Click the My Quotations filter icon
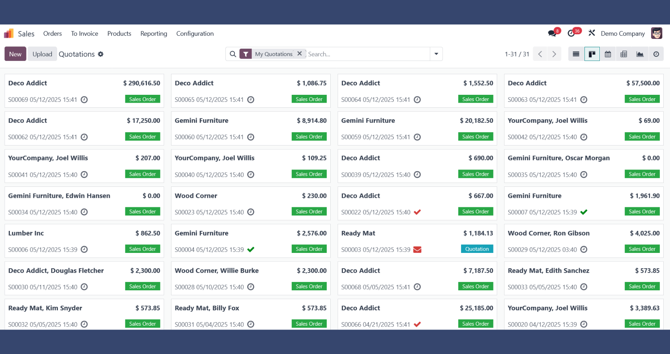Viewport: 670px width, 354px height. point(246,54)
